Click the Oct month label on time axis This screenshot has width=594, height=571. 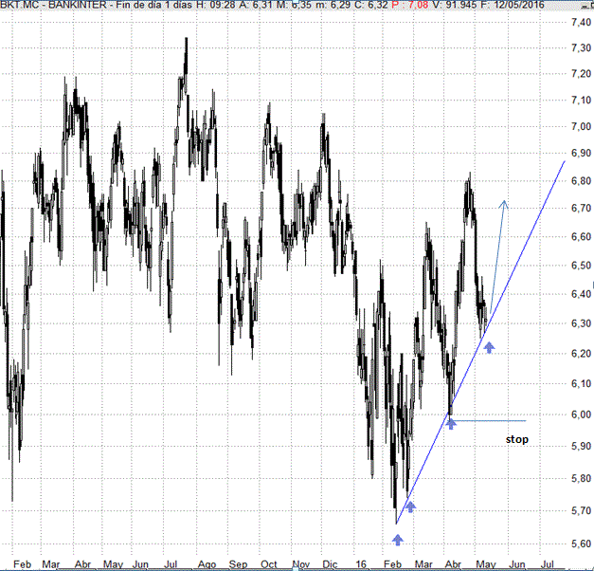[269, 564]
